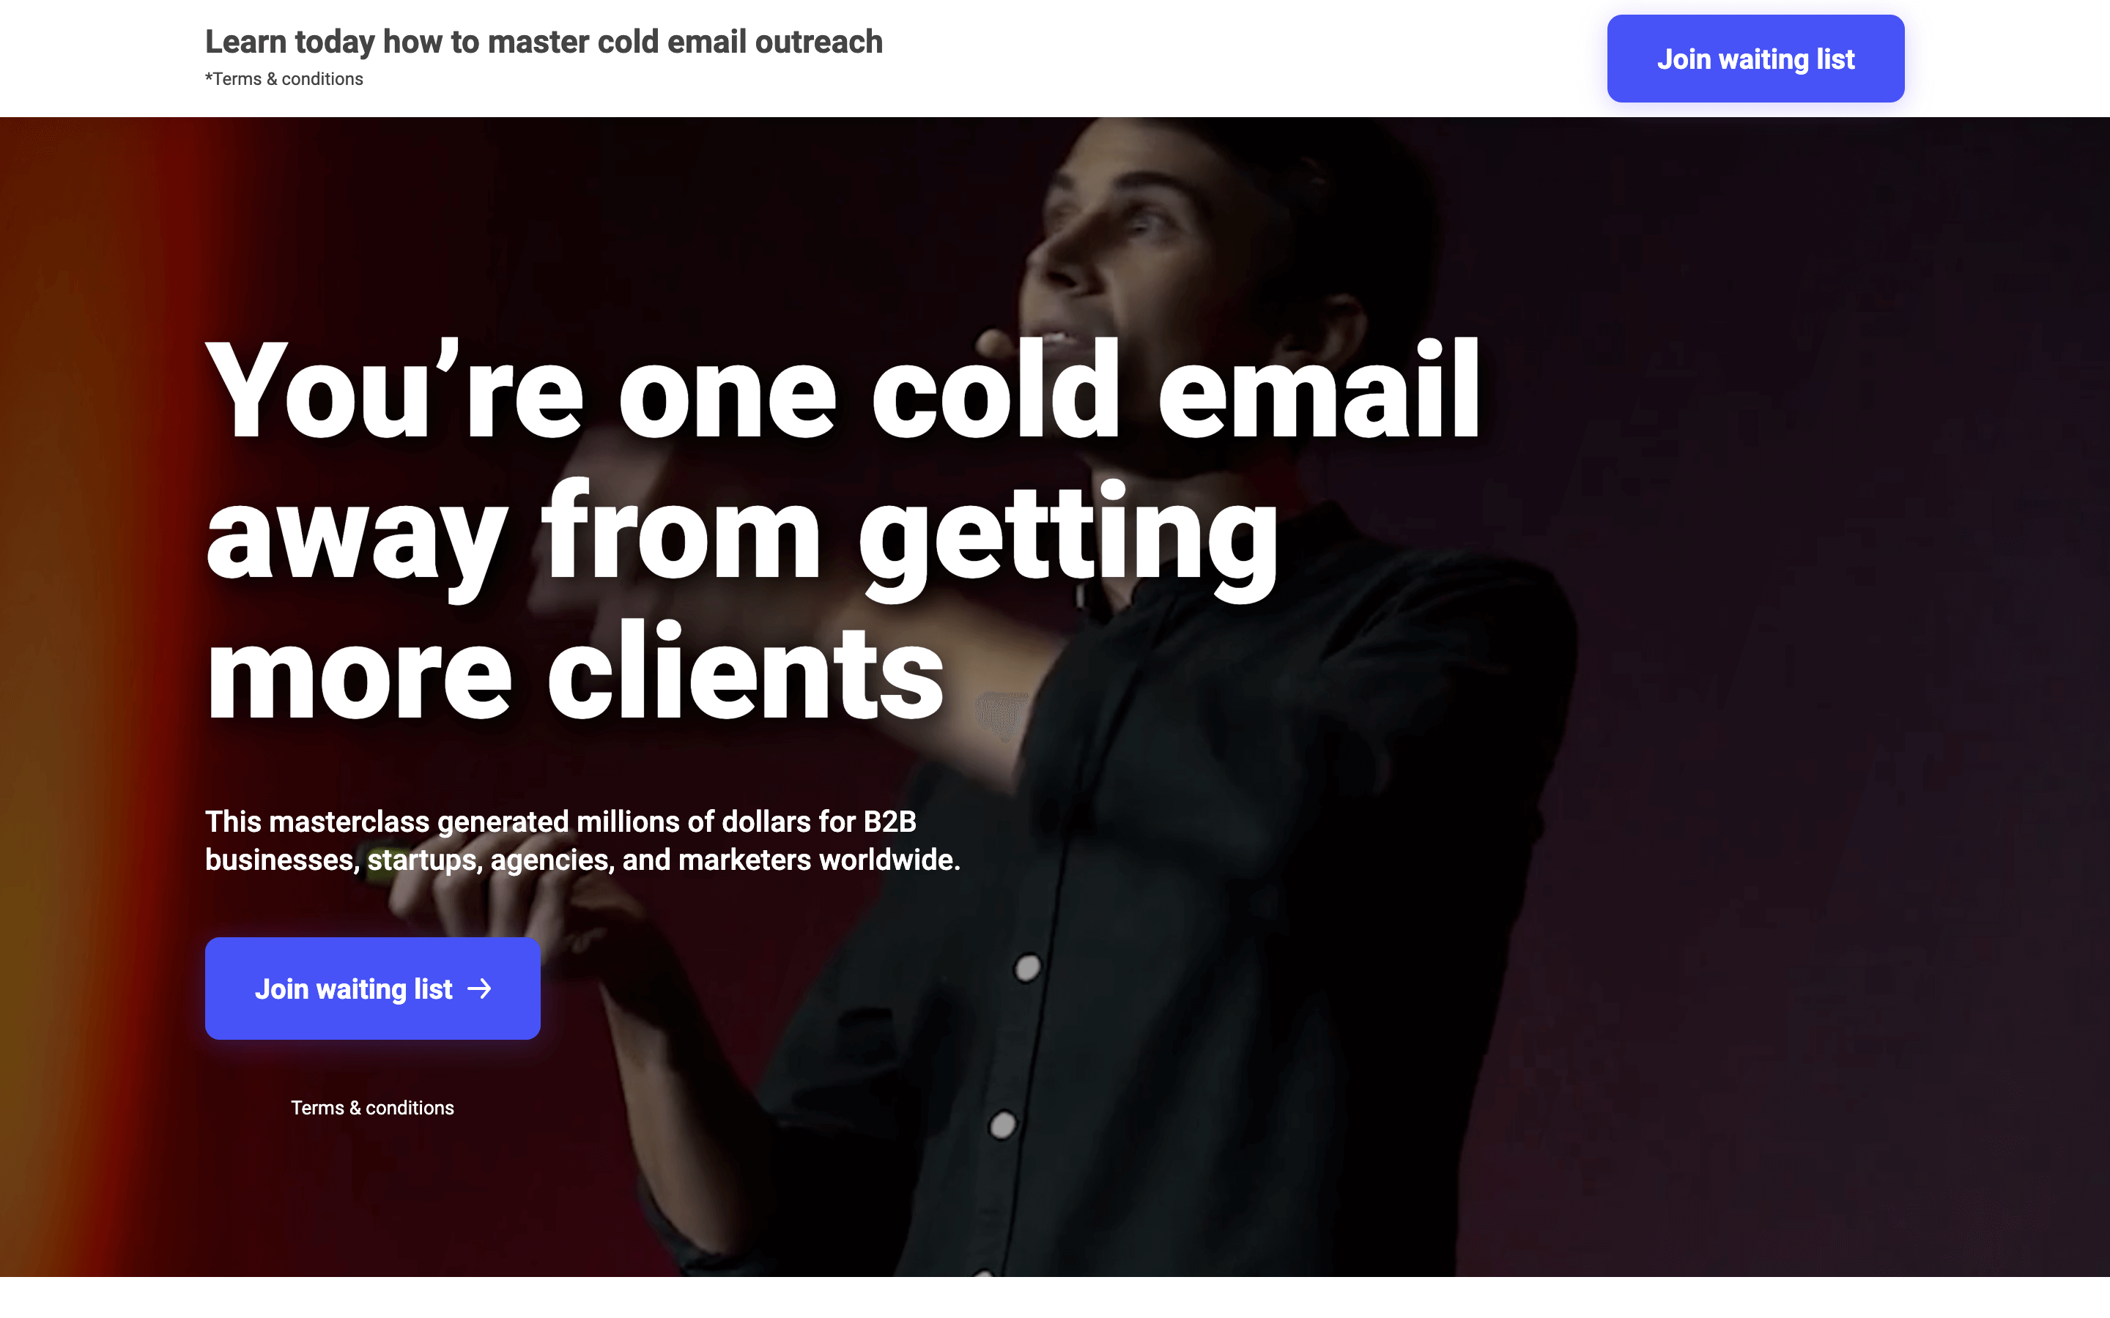Screen dimensions: 2110x1318
Task: Click the 'Join waiting list' hero button
Action: click(372, 988)
